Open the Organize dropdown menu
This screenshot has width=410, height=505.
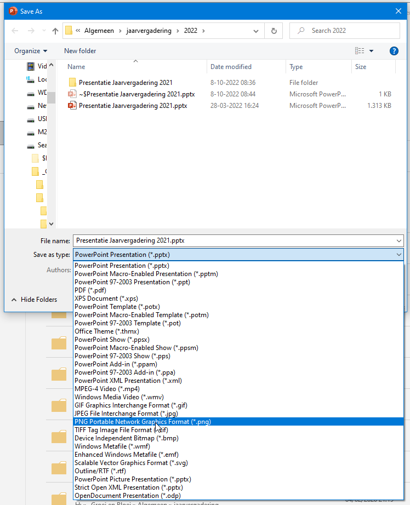pos(31,51)
